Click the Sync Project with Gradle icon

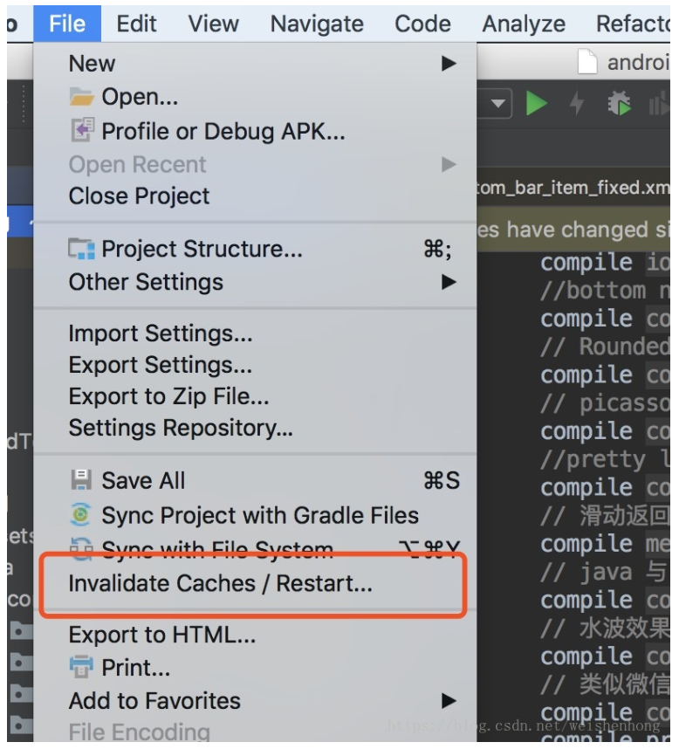point(81,515)
